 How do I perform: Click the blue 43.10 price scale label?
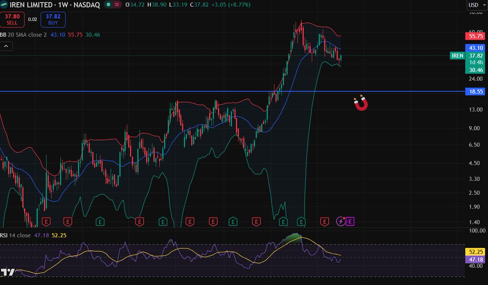coord(475,48)
